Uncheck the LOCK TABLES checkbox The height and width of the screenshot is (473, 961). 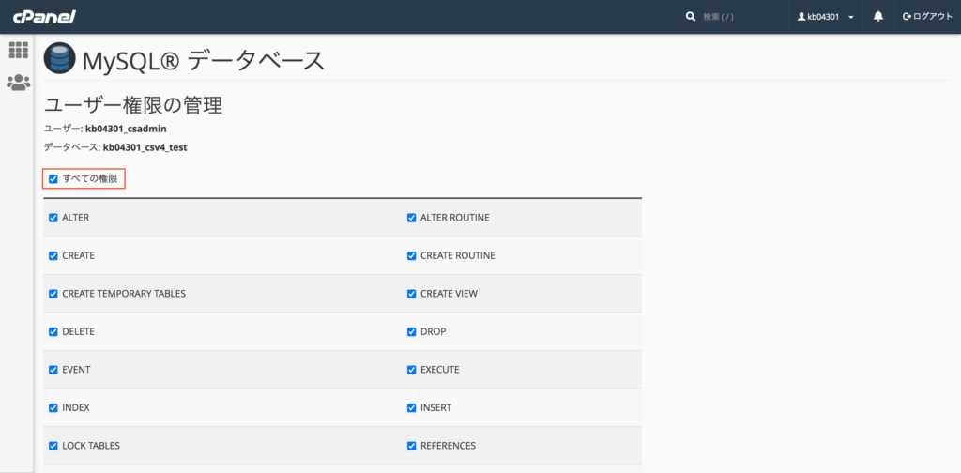(x=53, y=446)
